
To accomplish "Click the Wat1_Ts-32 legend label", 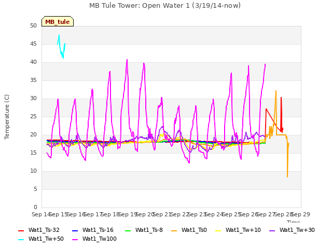I will (44, 230).
